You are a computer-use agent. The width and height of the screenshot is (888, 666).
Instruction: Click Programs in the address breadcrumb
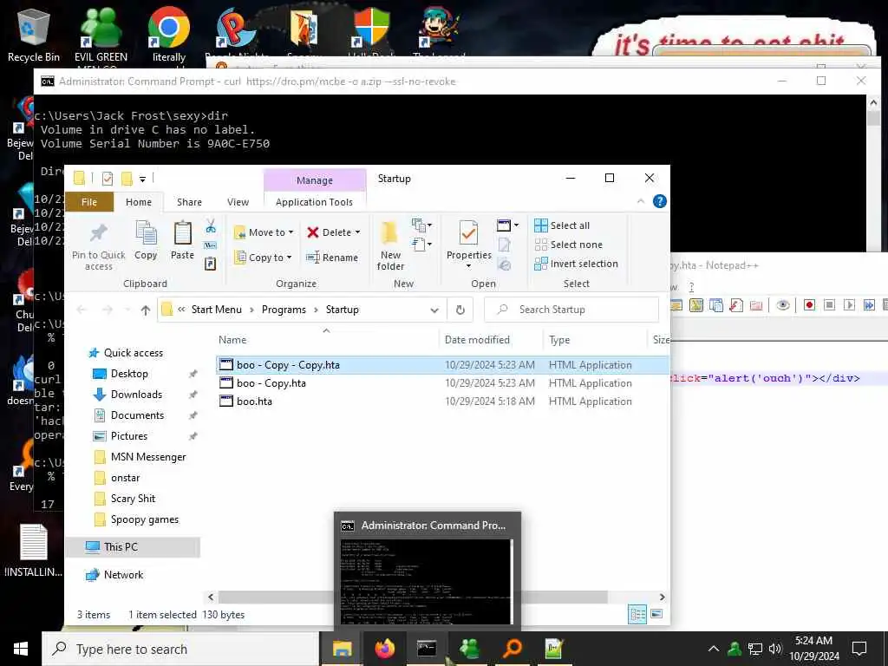284,310
